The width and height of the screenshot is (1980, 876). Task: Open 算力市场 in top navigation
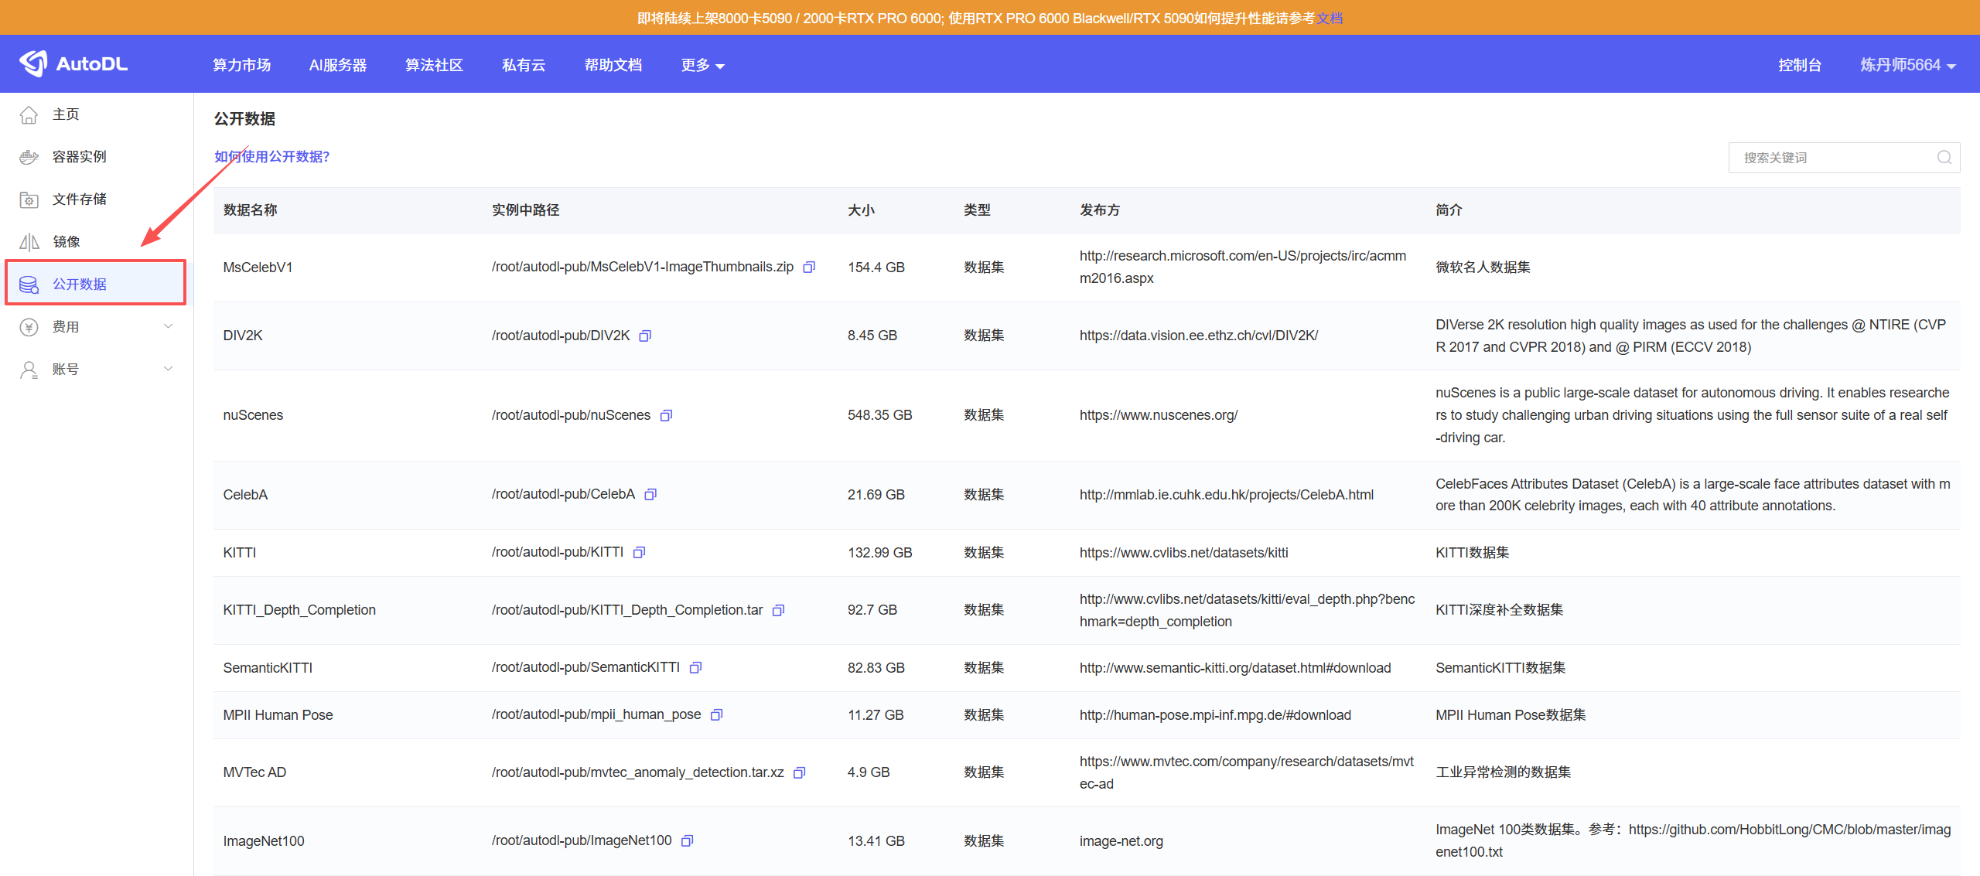pos(241,65)
